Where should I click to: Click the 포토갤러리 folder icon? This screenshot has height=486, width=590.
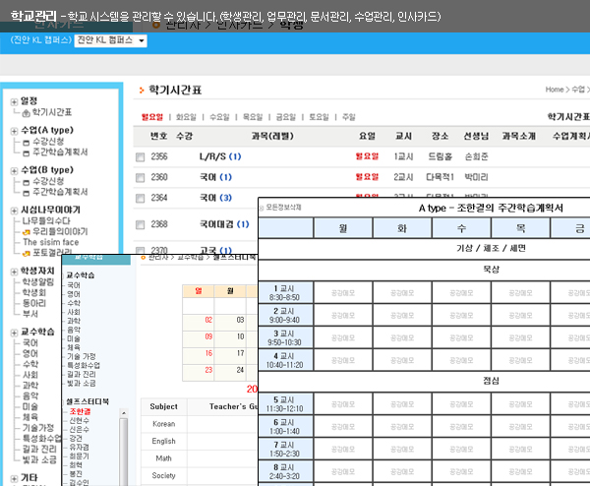26,252
